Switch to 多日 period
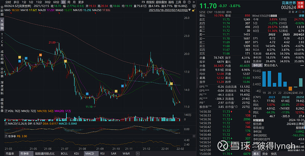 pyautogui.click(x=16, y=2)
